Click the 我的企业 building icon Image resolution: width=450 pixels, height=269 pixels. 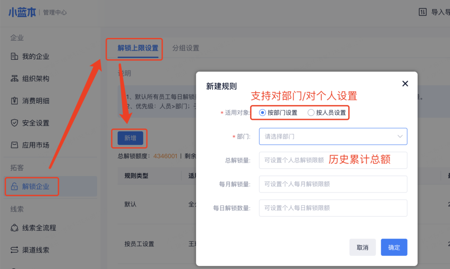tap(14, 57)
